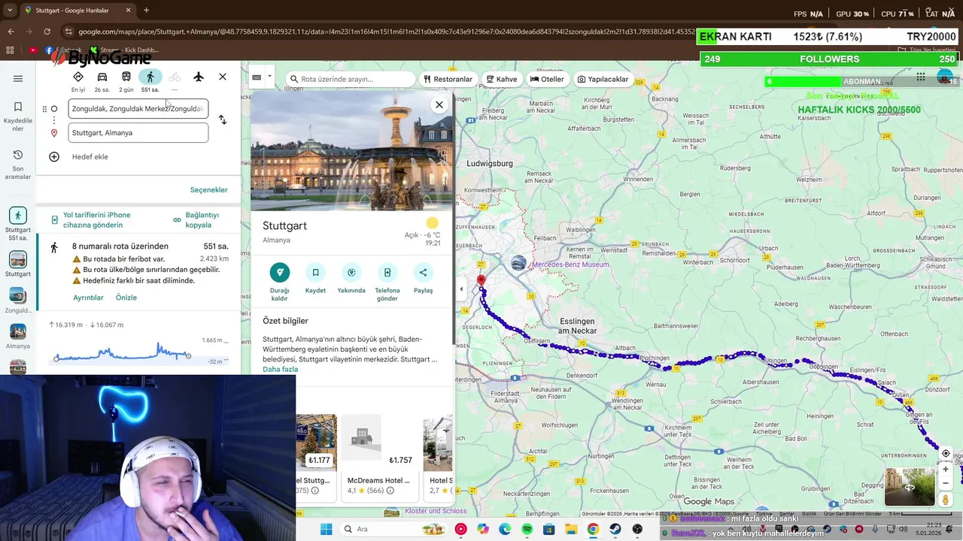Select the Stuttgart 551 sa. walking shortcut
963x541 pixels.
[x=18, y=224]
